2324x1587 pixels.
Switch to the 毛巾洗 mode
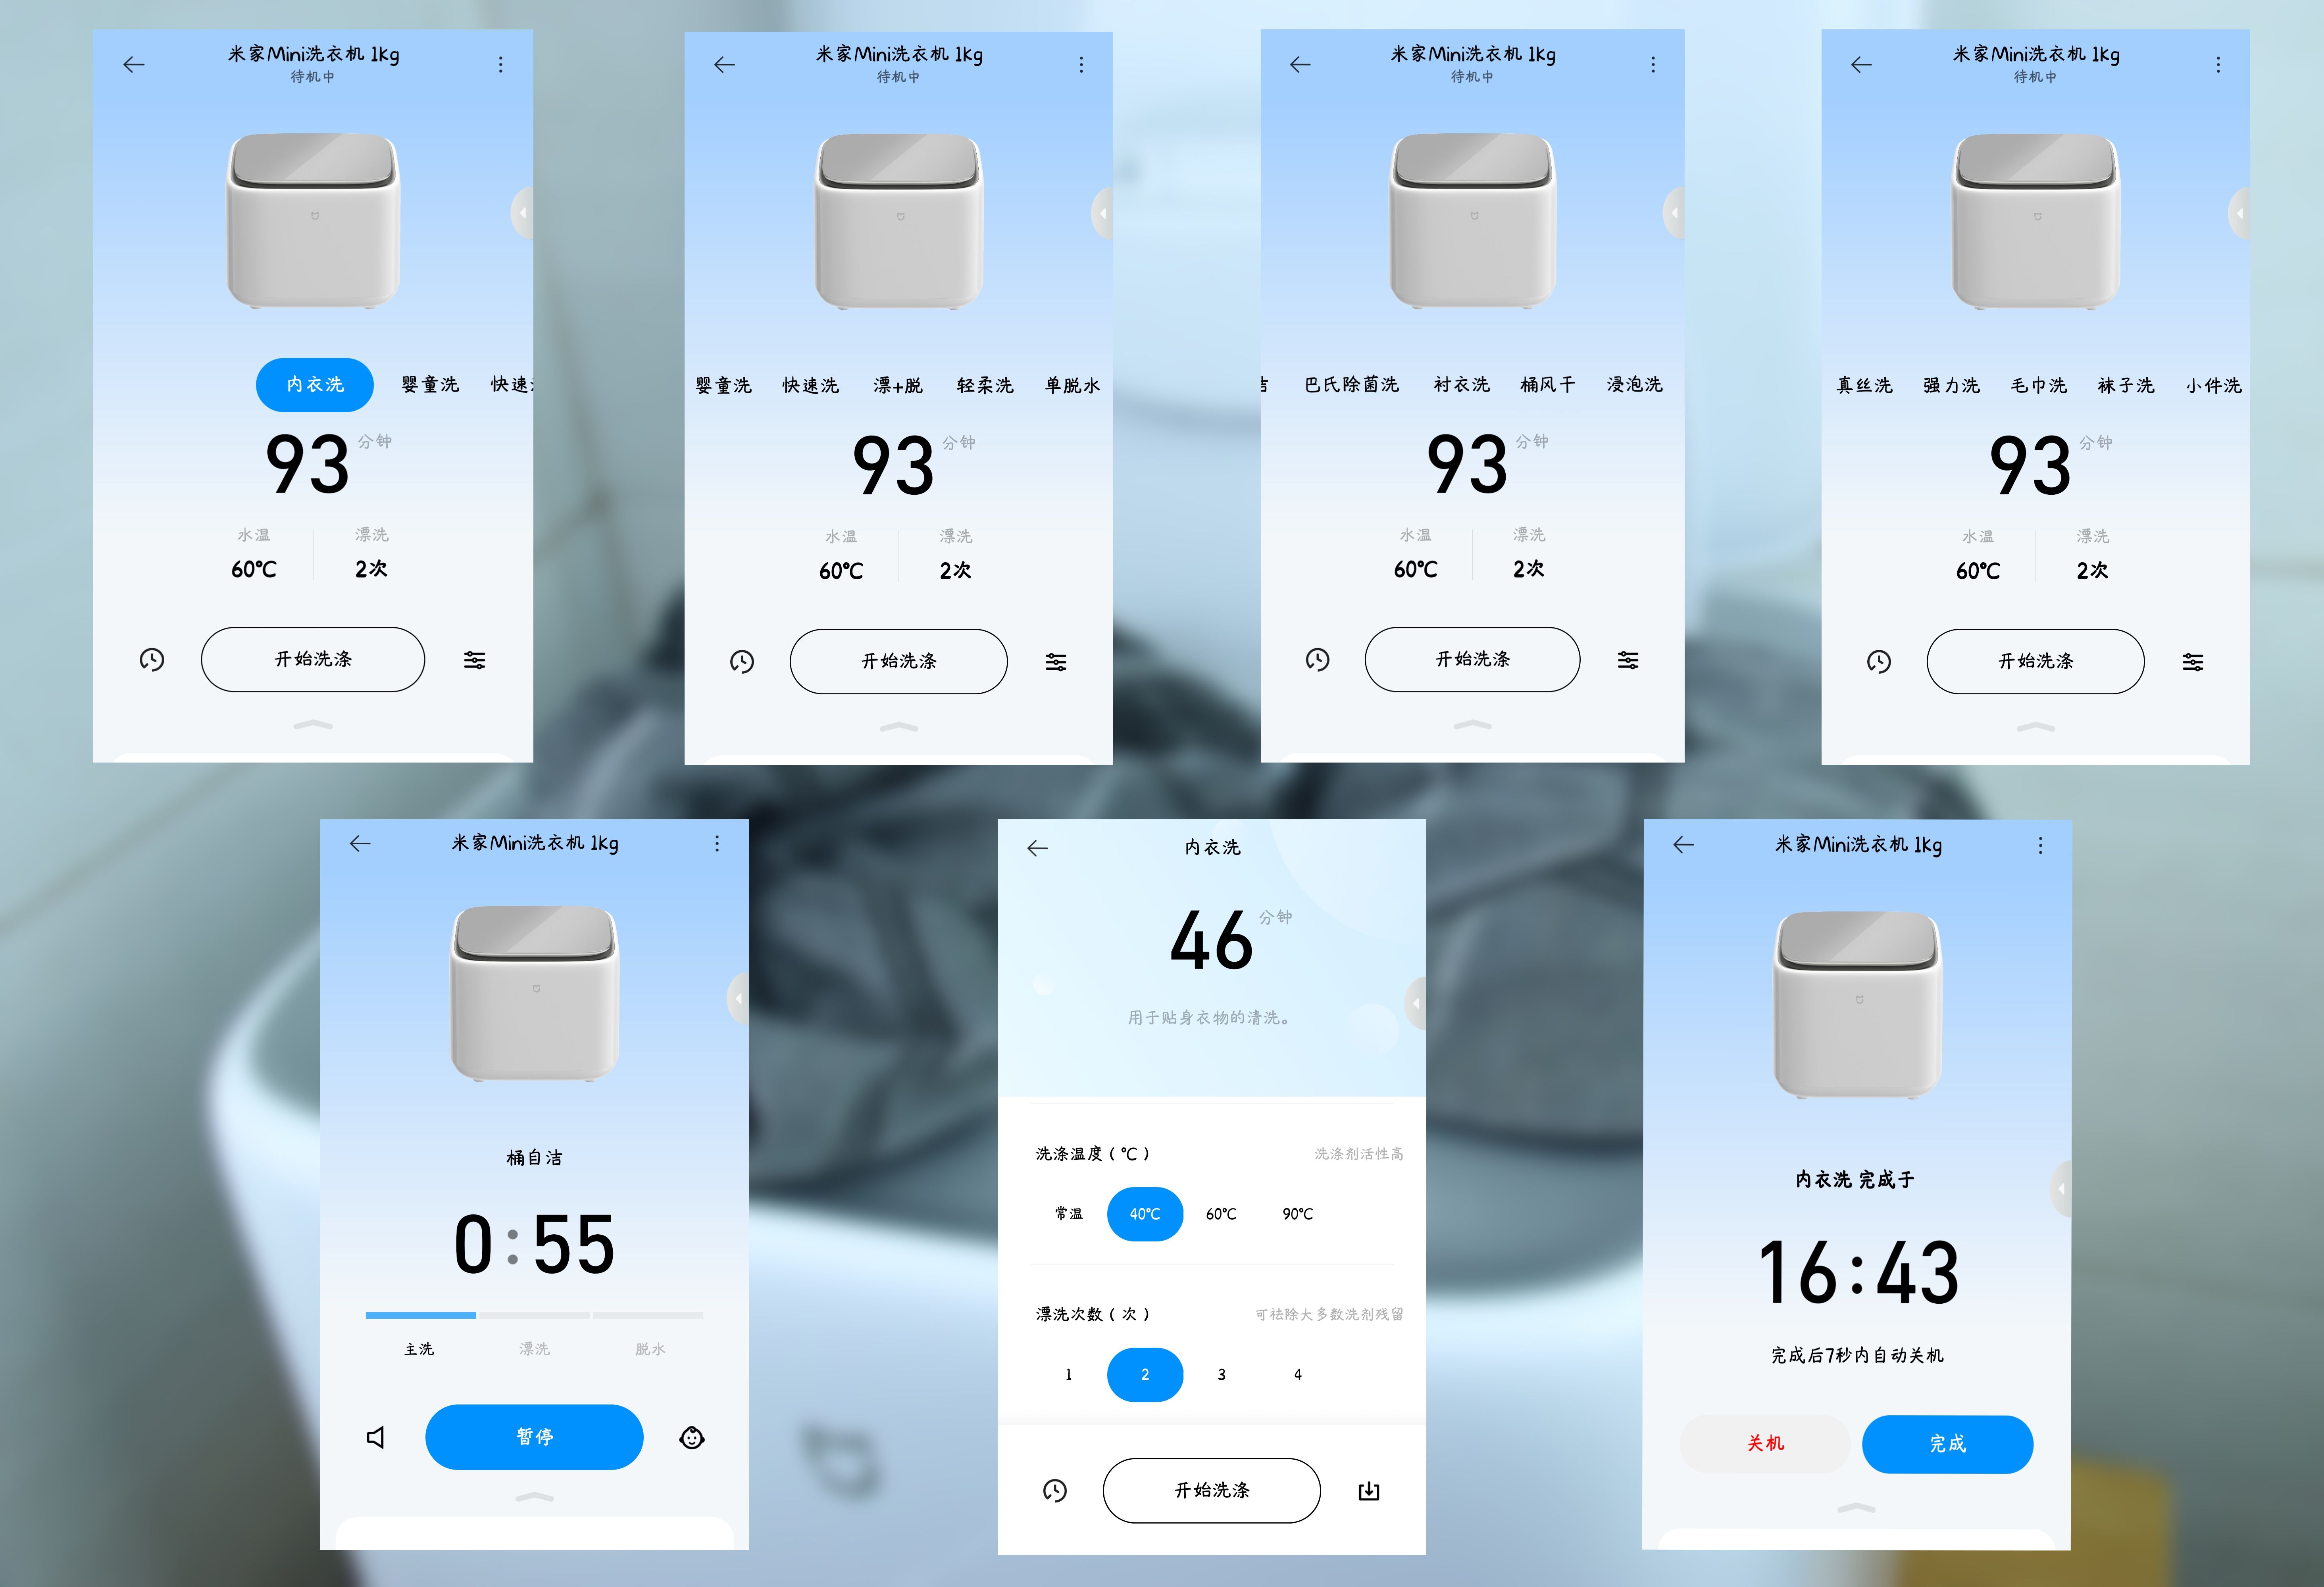[2039, 386]
